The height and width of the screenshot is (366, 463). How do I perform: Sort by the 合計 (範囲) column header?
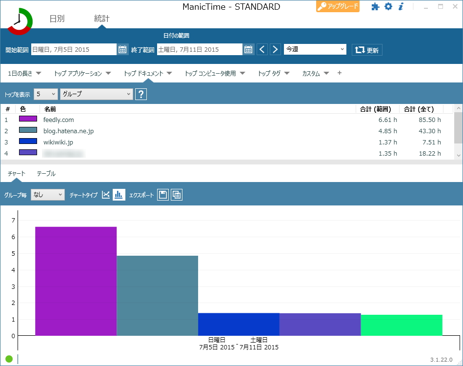(376, 109)
